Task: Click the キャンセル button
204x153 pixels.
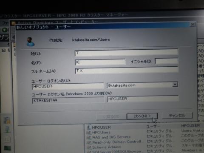Action: point(177,116)
